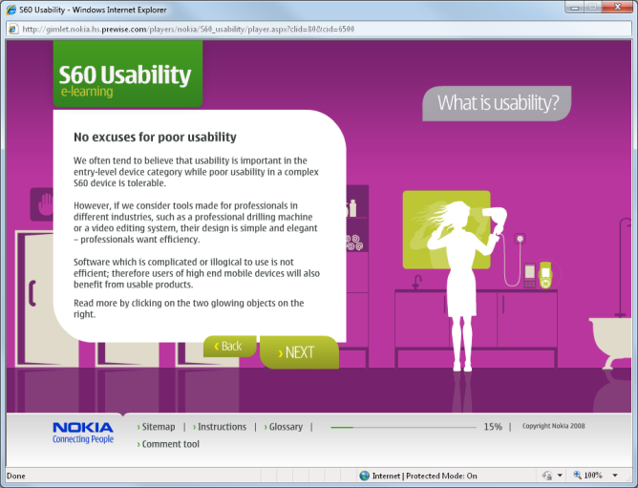Open the Sitemap link

[x=157, y=427]
